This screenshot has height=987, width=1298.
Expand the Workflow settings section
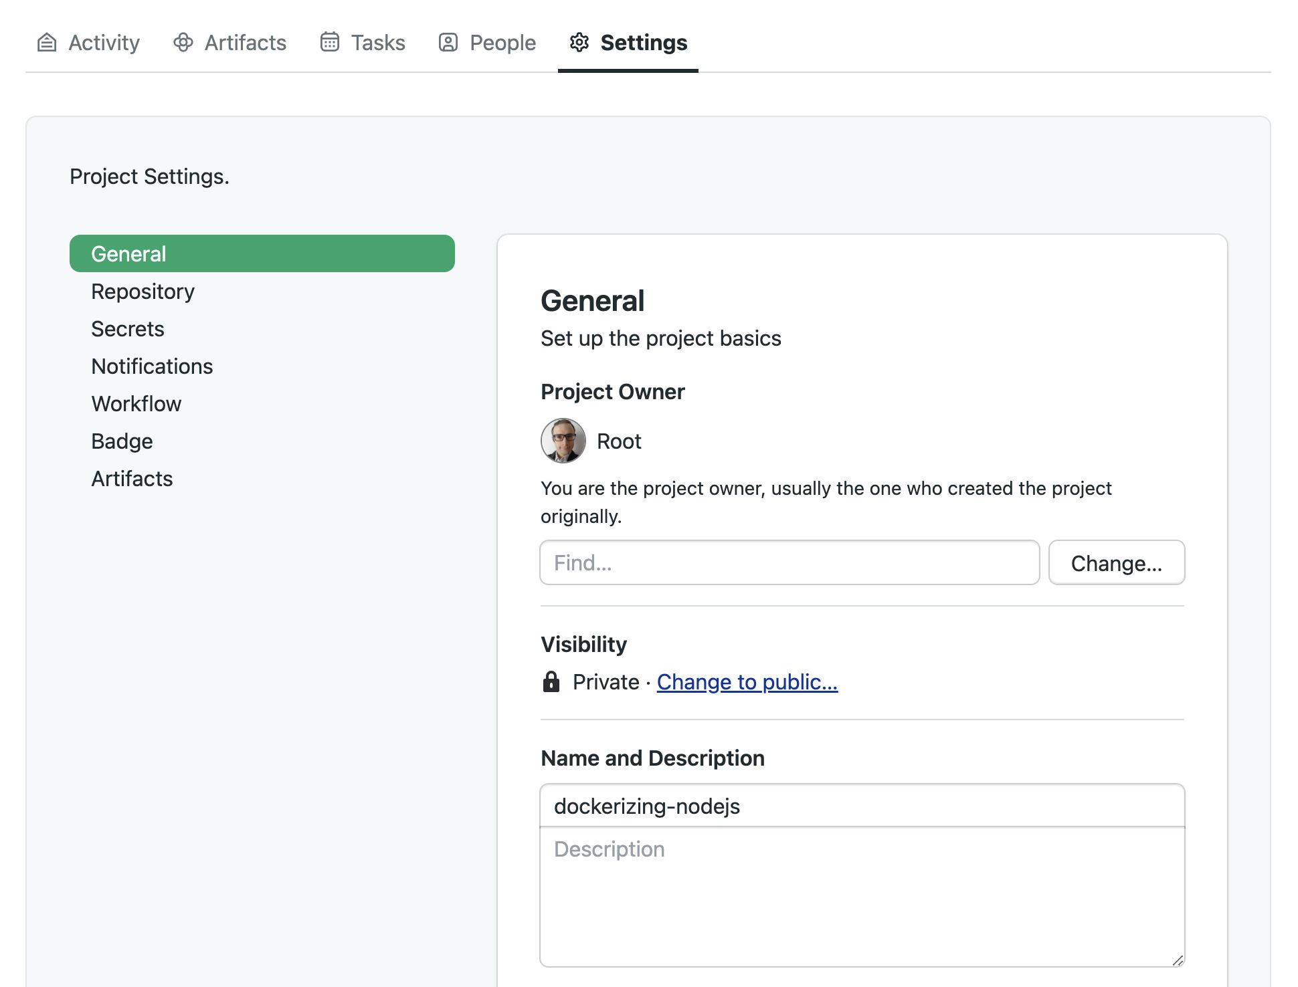136,403
